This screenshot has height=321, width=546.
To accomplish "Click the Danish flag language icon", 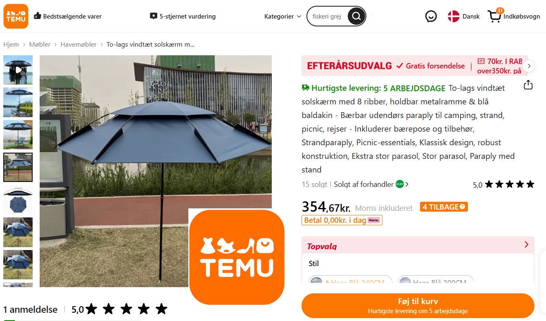I will 453,17.
